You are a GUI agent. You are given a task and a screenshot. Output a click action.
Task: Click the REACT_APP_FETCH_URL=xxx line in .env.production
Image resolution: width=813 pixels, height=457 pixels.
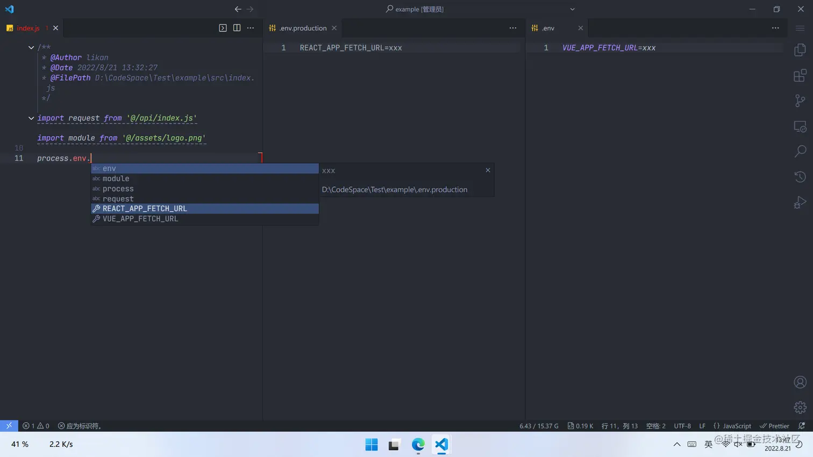pyautogui.click(x=351, y=48)
